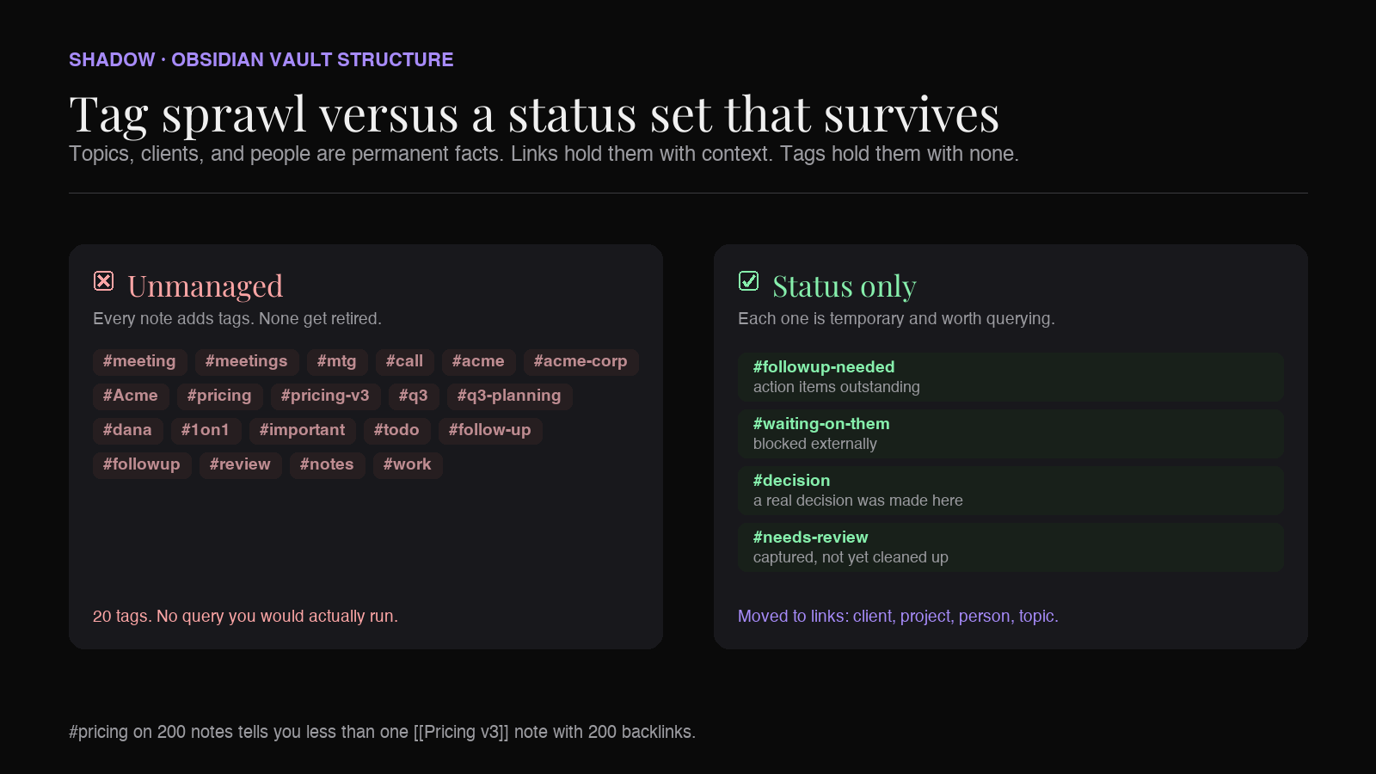Viewport: 1376px width, 774px height.
Task: Open the #needs-review status row
Action: [x=1010, y=547]
